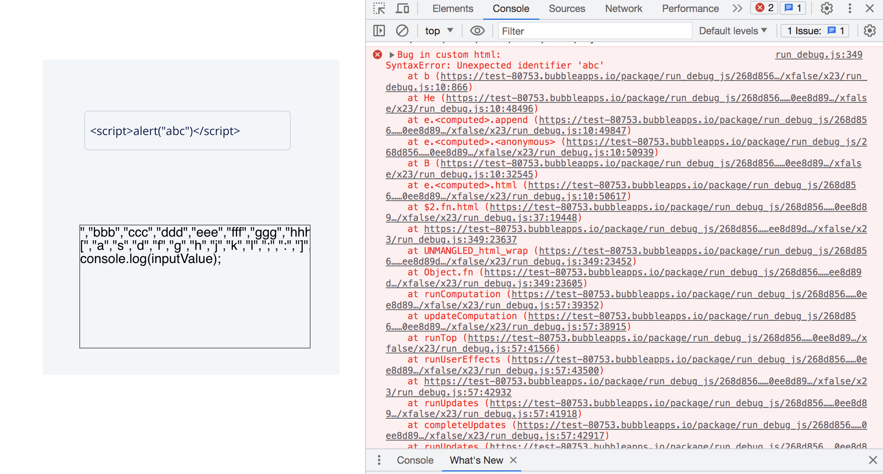Open the run_debug.js:349 source link
Viewport: 883px width, 474px height.
pos(819,55)
